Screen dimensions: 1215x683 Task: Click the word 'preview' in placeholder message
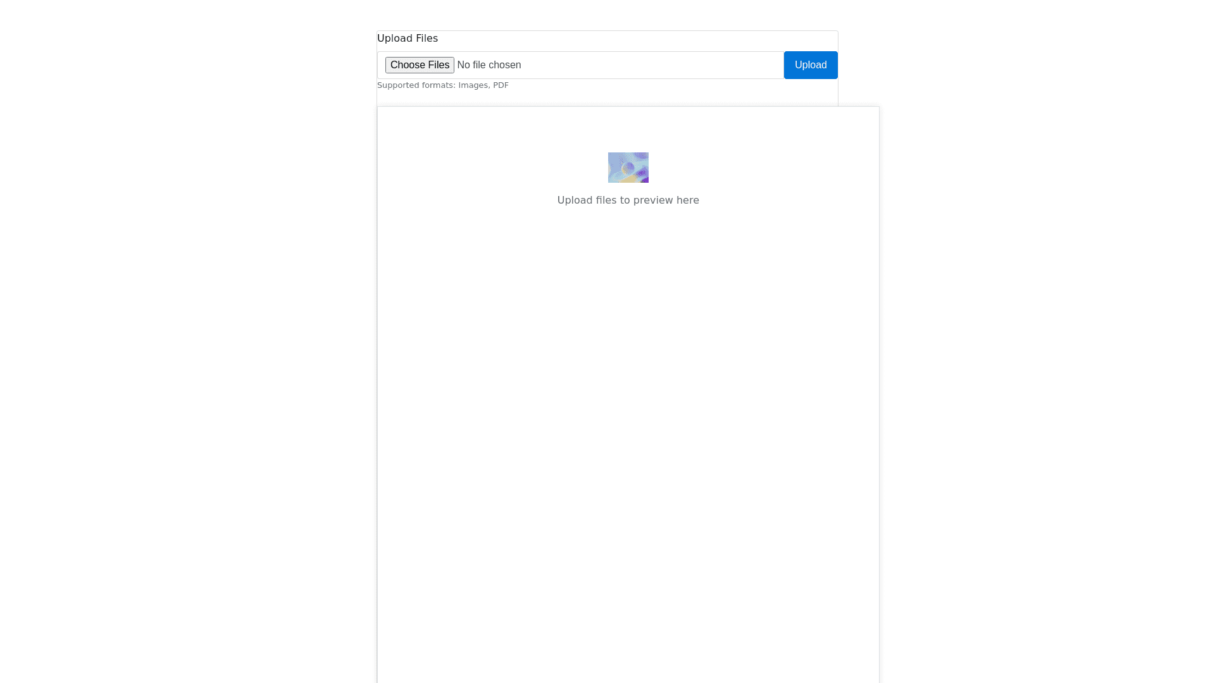click(652, 200)
